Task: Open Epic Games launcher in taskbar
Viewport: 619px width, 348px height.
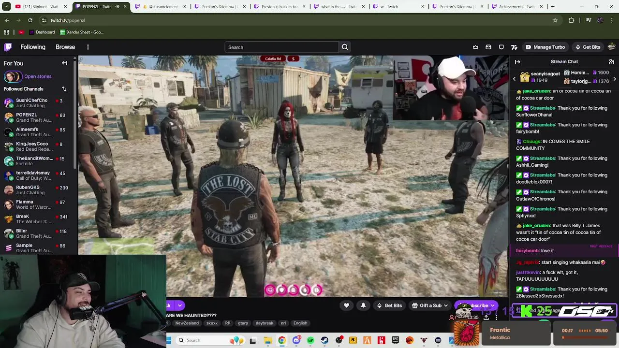Action: click(x=396, y=340)
